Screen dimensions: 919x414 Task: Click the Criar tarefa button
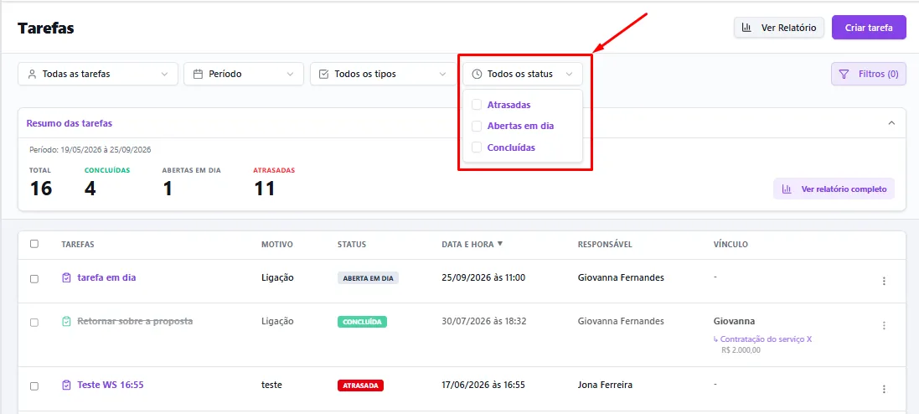click(x=870, y=28)
